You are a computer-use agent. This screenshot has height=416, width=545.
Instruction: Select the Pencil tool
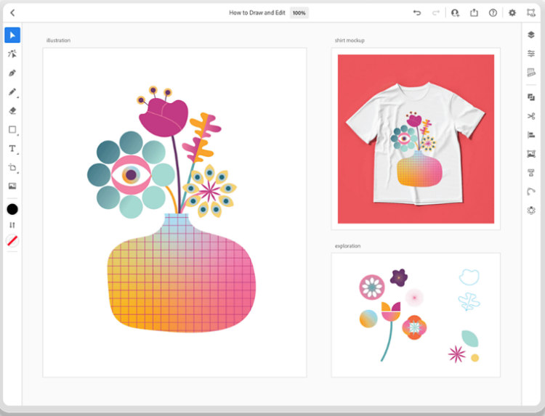coord(12,91)
